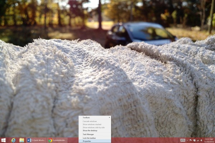
Task: Open taskbar Properties
Action: point(95,141)
